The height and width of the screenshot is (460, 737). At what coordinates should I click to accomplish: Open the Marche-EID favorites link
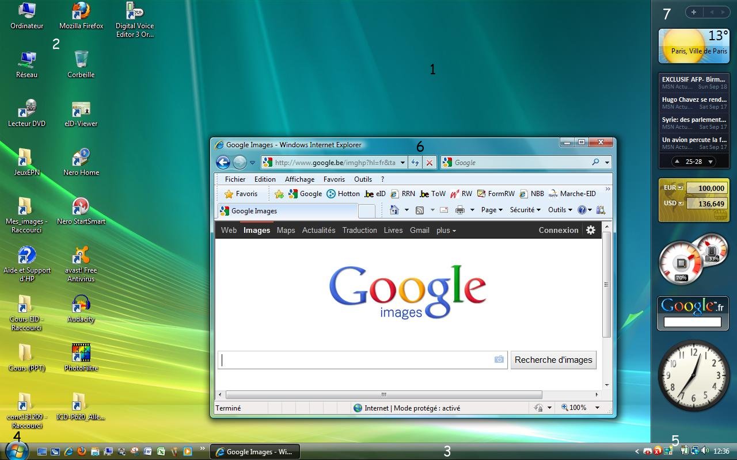(x=572, y=194)
